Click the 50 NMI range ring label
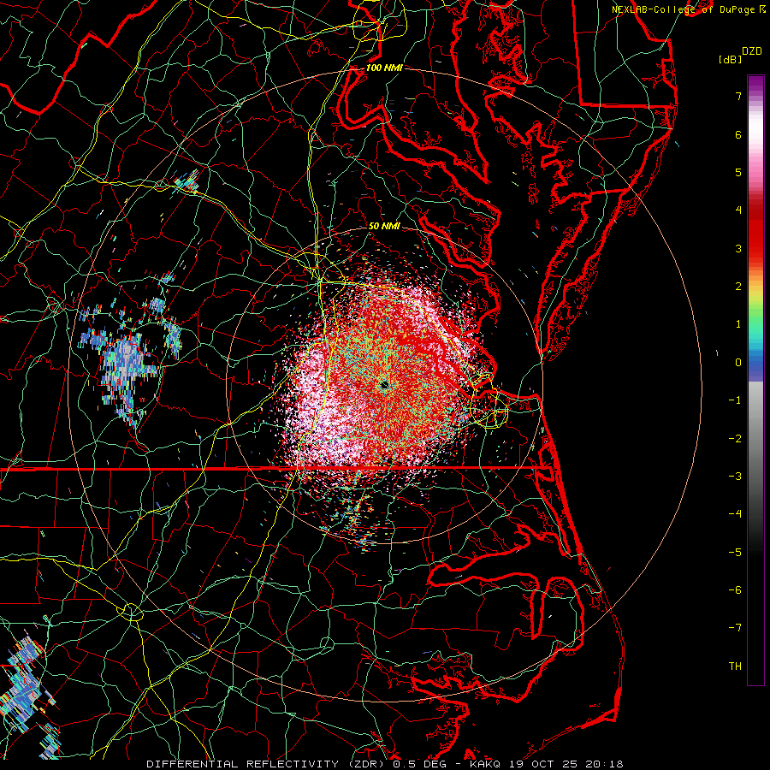The height and width of the screenshot is (770, 770). click(384, 226)
